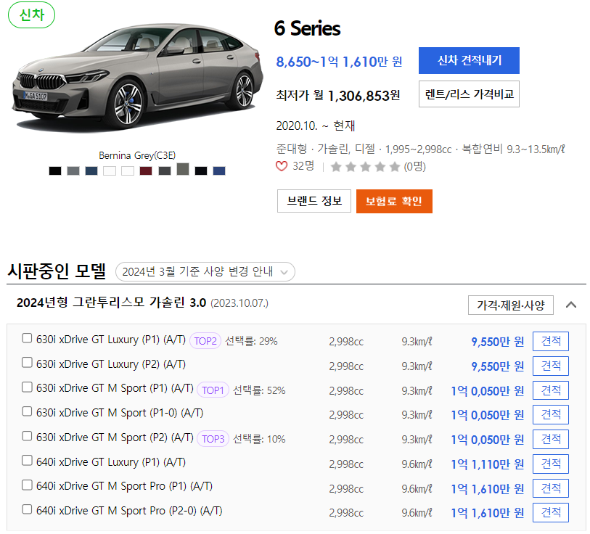Check the 640i xDrive GT Luxury (P1) checkbox
This screenshot has height=534, width=590.
tap(27, 460)
